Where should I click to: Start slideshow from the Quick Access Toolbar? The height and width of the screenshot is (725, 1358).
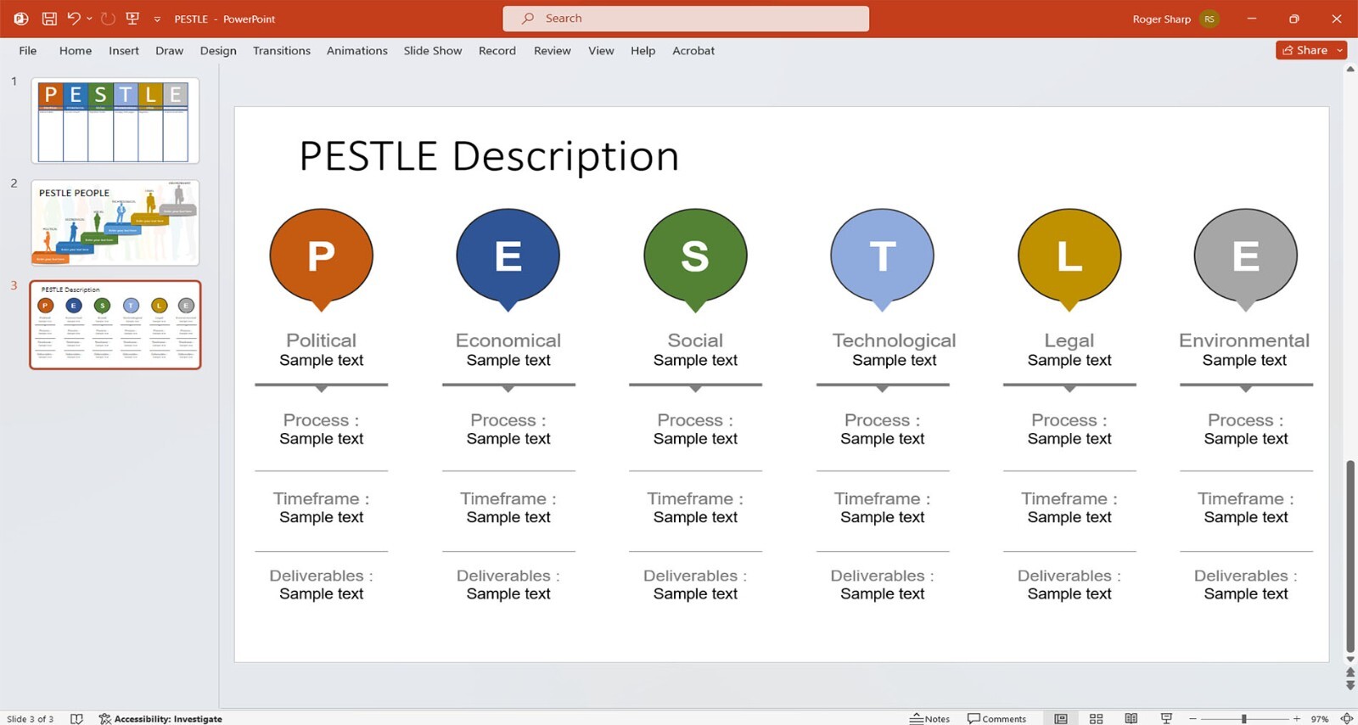coord(132,19)
